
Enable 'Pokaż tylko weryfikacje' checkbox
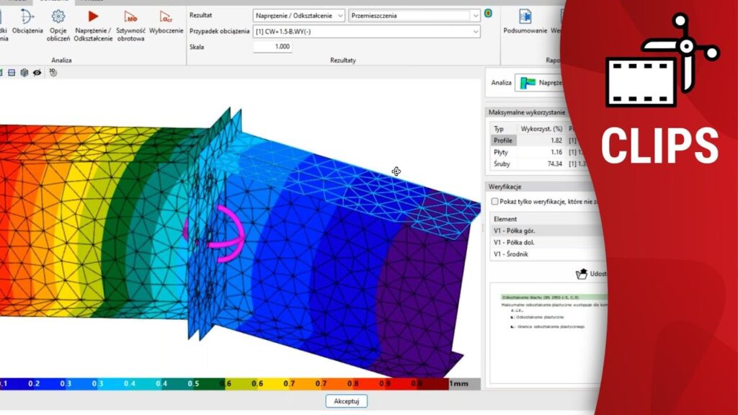[x=494, y=202]
